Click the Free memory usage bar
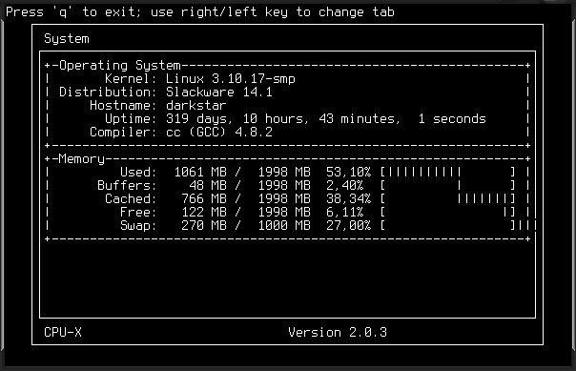 click(448, 212)
